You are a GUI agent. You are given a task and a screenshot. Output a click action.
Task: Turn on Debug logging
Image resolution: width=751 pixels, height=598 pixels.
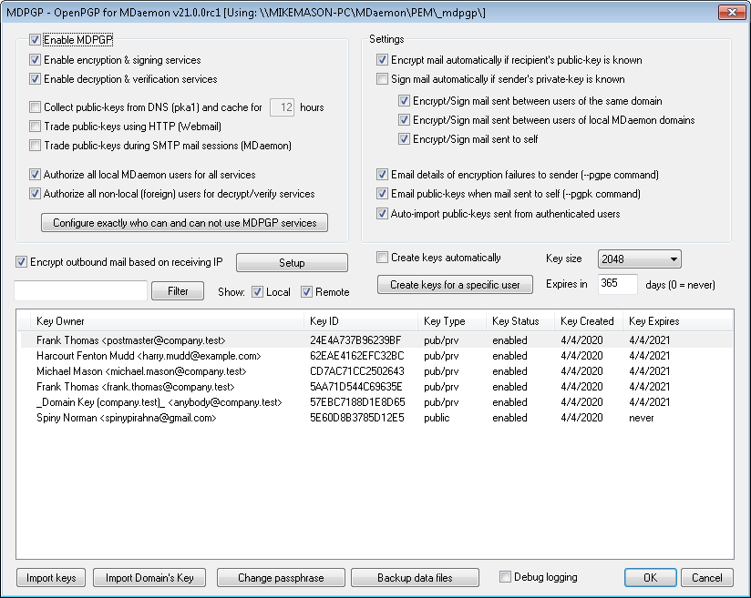point(506,577)
